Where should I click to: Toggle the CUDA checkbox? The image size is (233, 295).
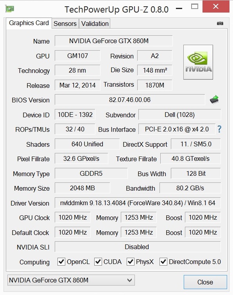coord(98,262)
